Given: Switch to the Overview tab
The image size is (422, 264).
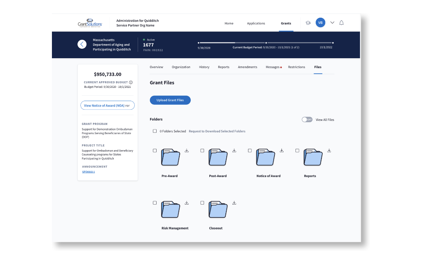Looking at the screenshot, I should click(156, 67).
